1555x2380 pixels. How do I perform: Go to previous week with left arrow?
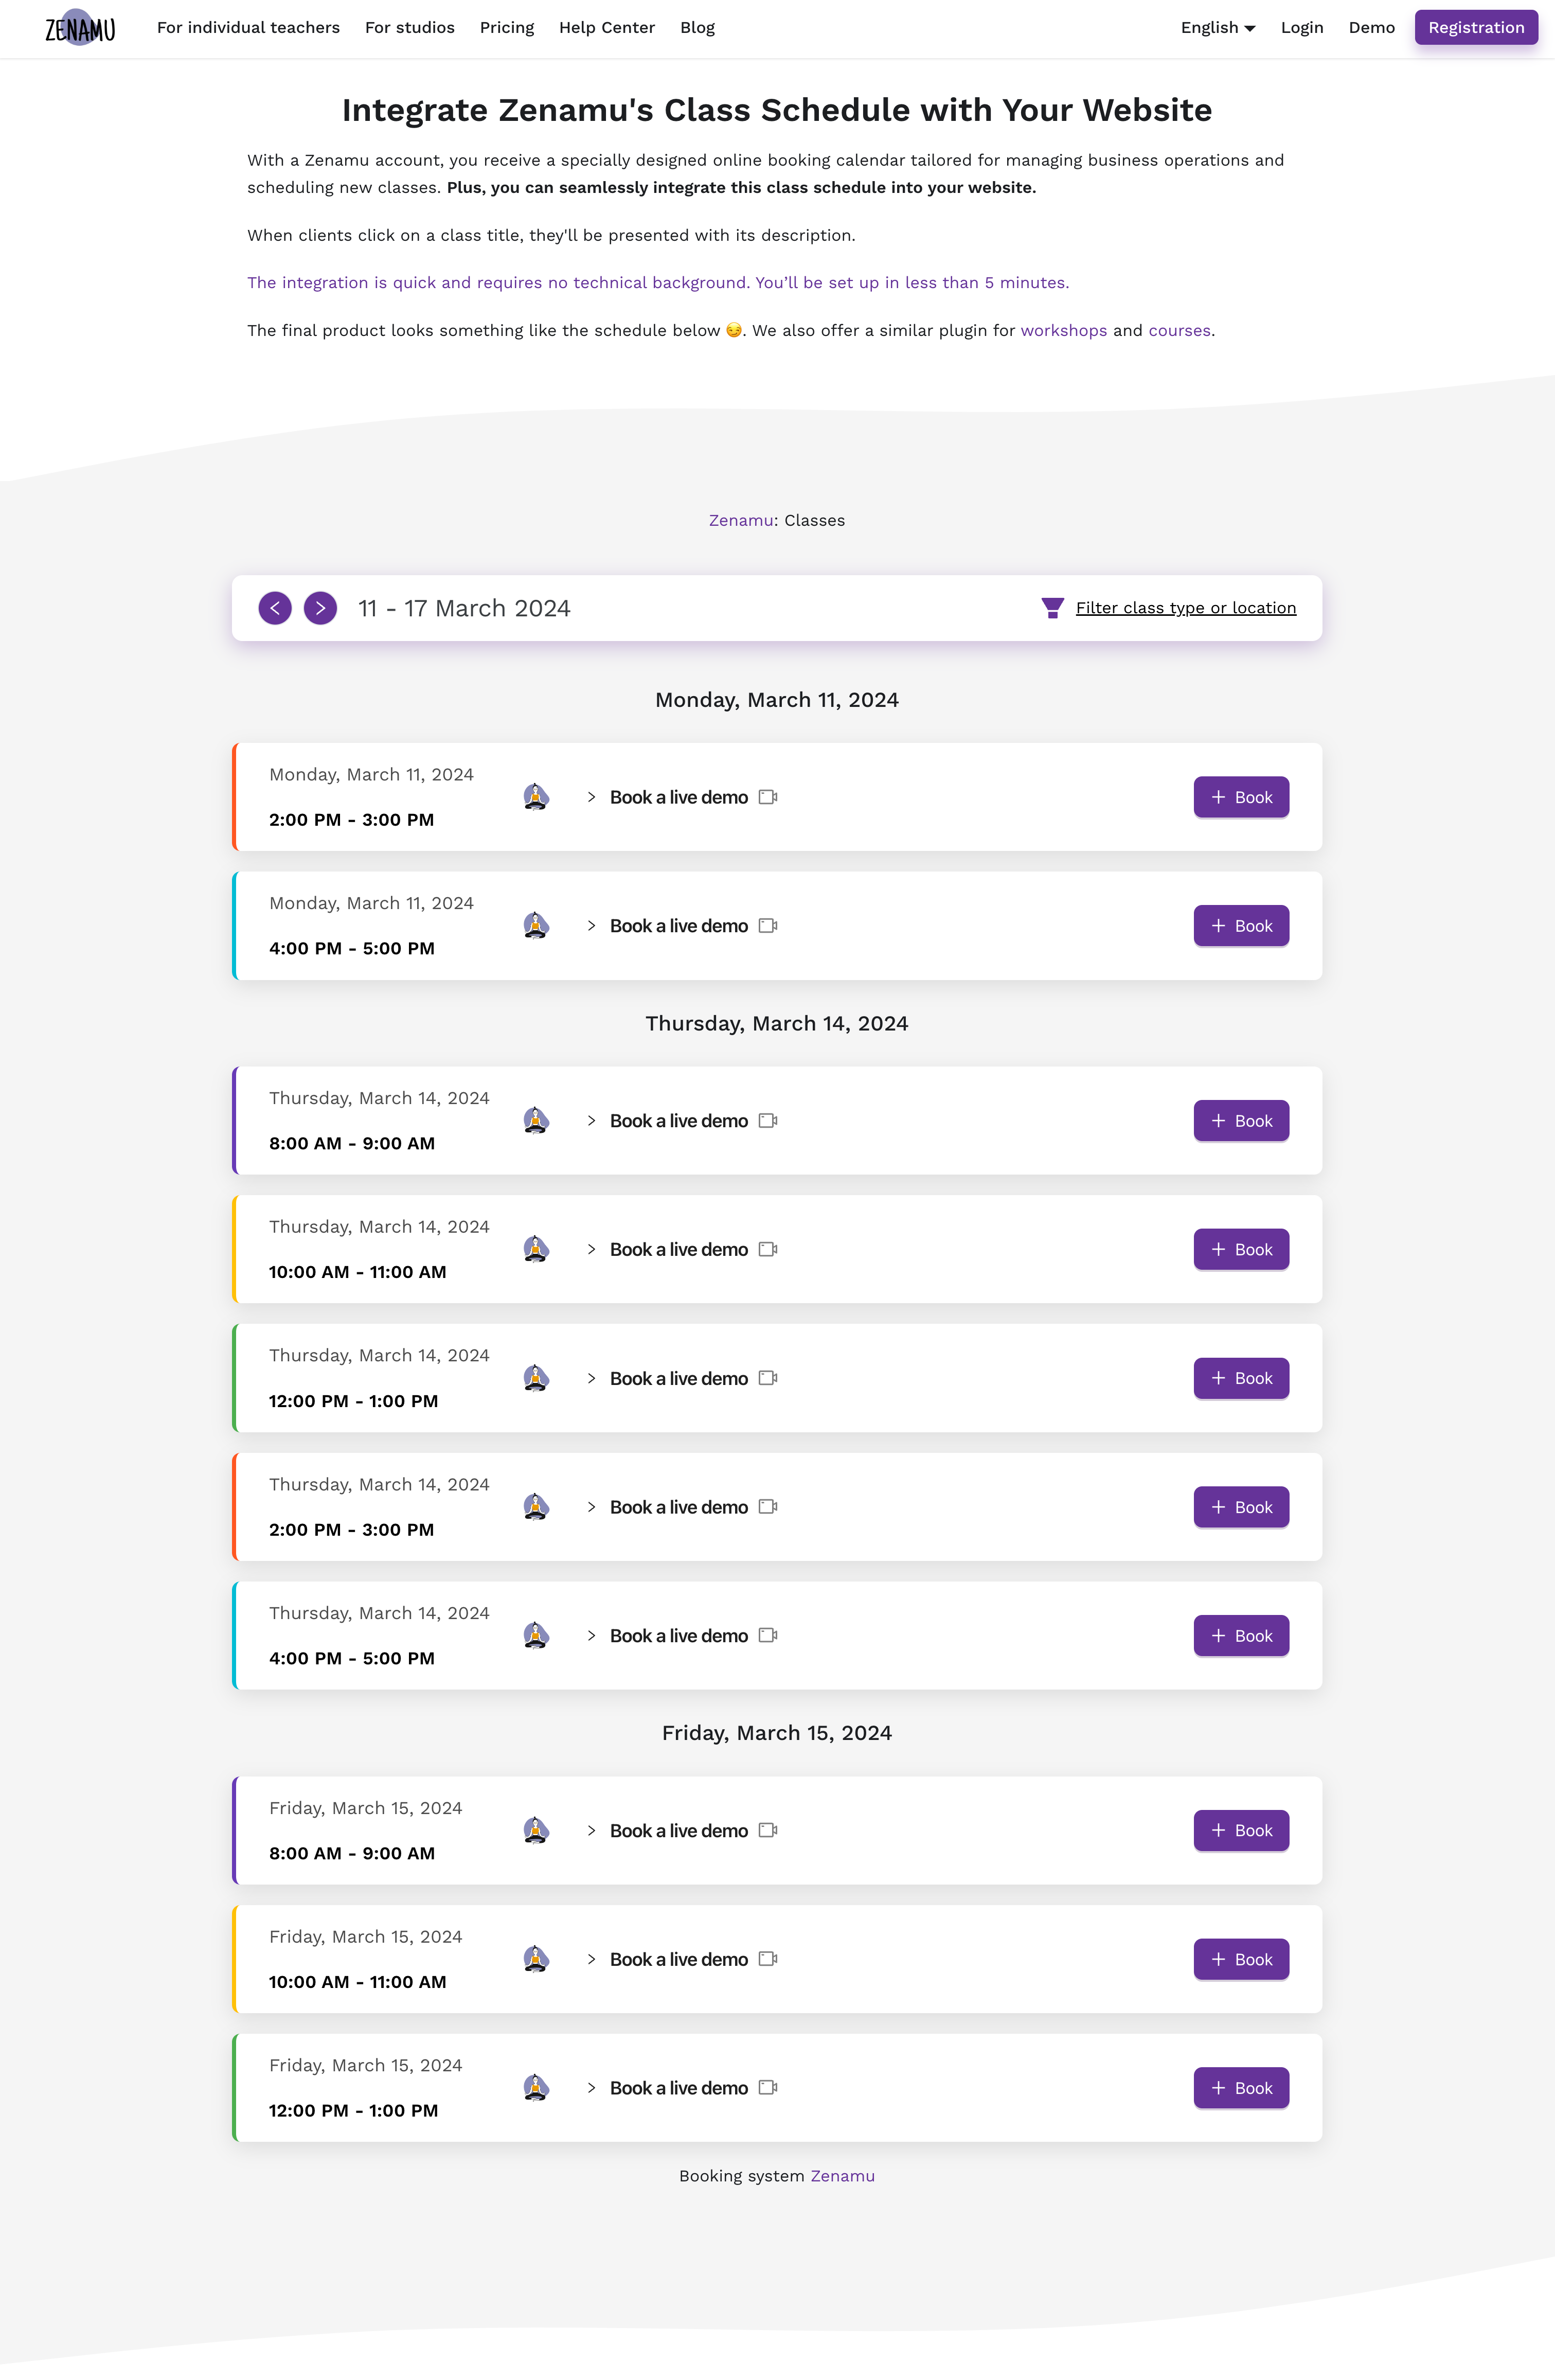(x=275, y=608)
